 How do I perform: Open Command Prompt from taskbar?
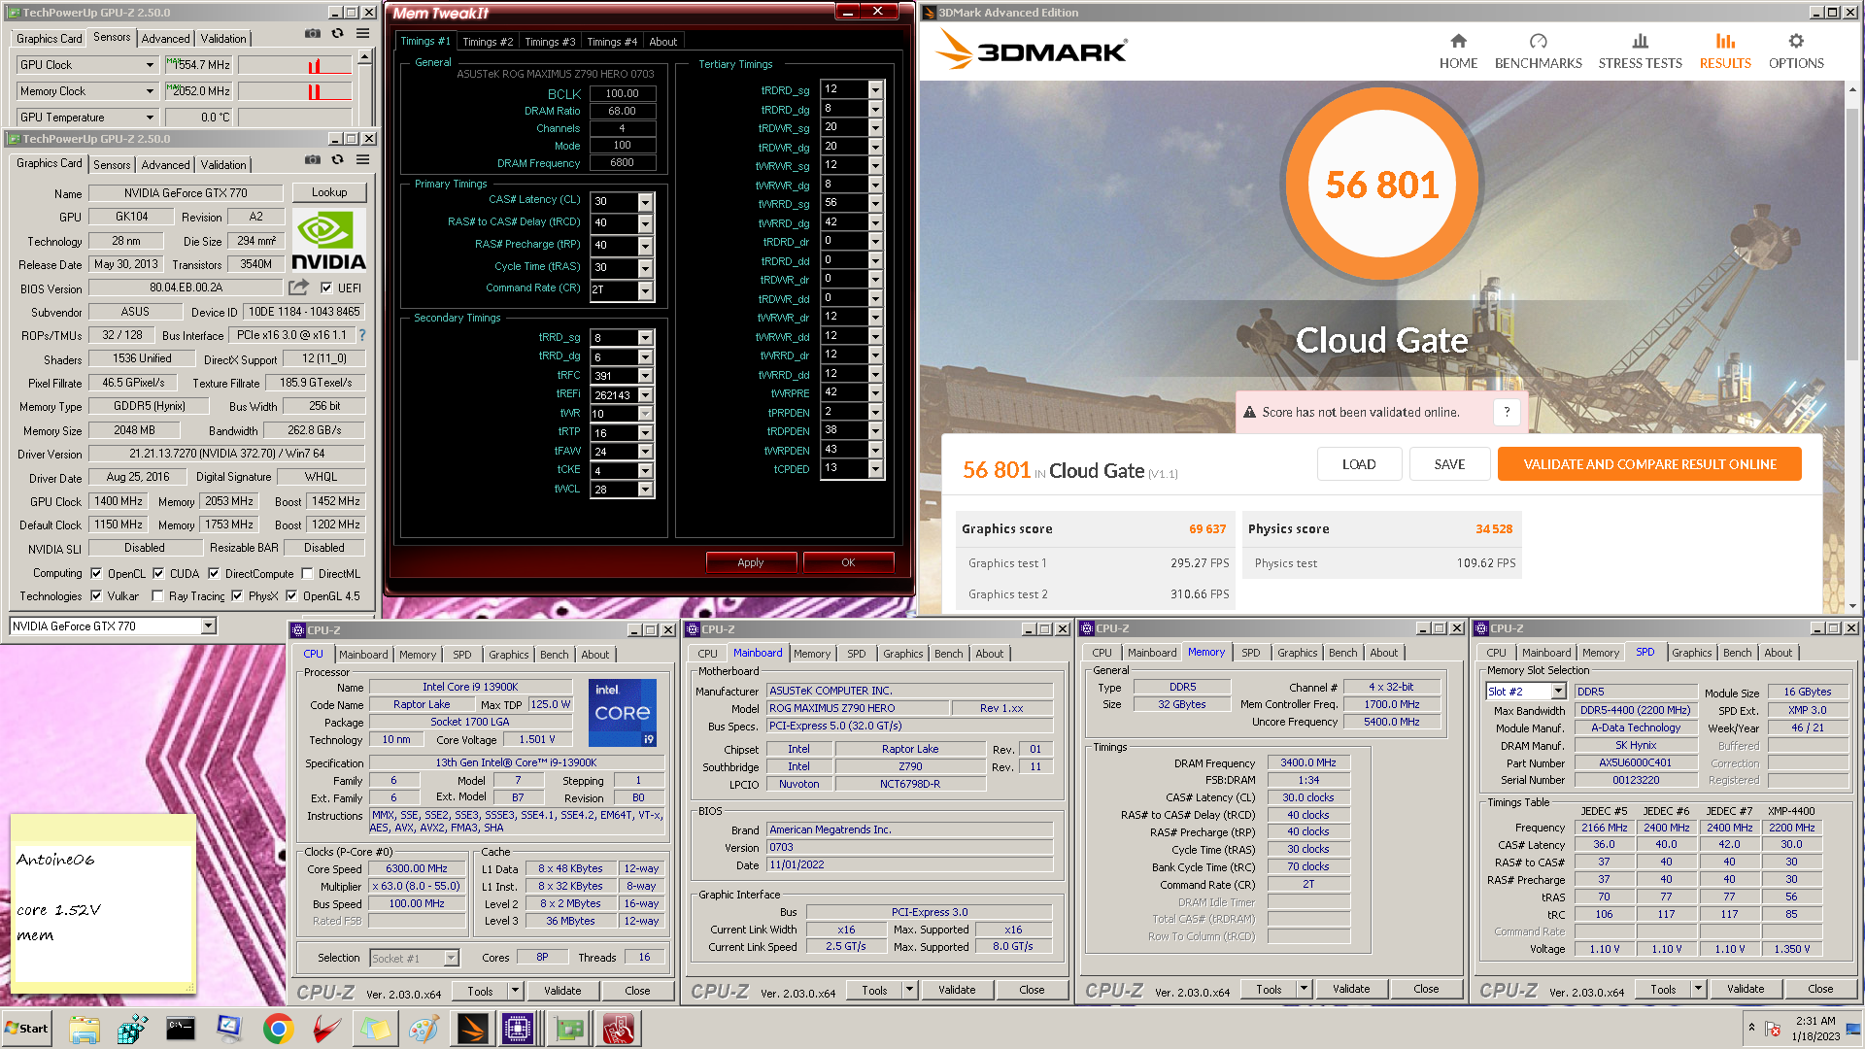[x=181, y=1029]
